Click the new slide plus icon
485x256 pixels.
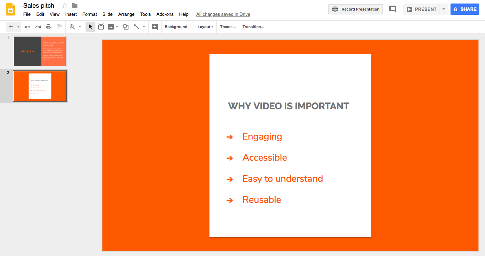[11, 26]
